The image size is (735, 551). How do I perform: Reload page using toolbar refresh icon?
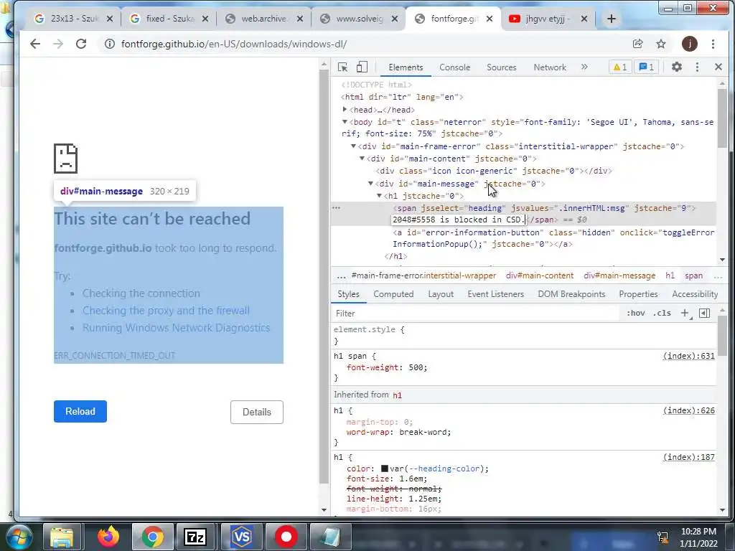tap(81, 44)
